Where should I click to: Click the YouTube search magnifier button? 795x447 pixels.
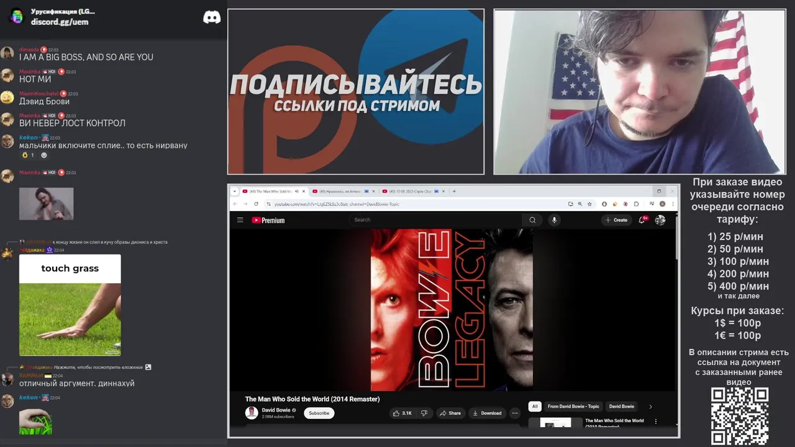[532, 220]
